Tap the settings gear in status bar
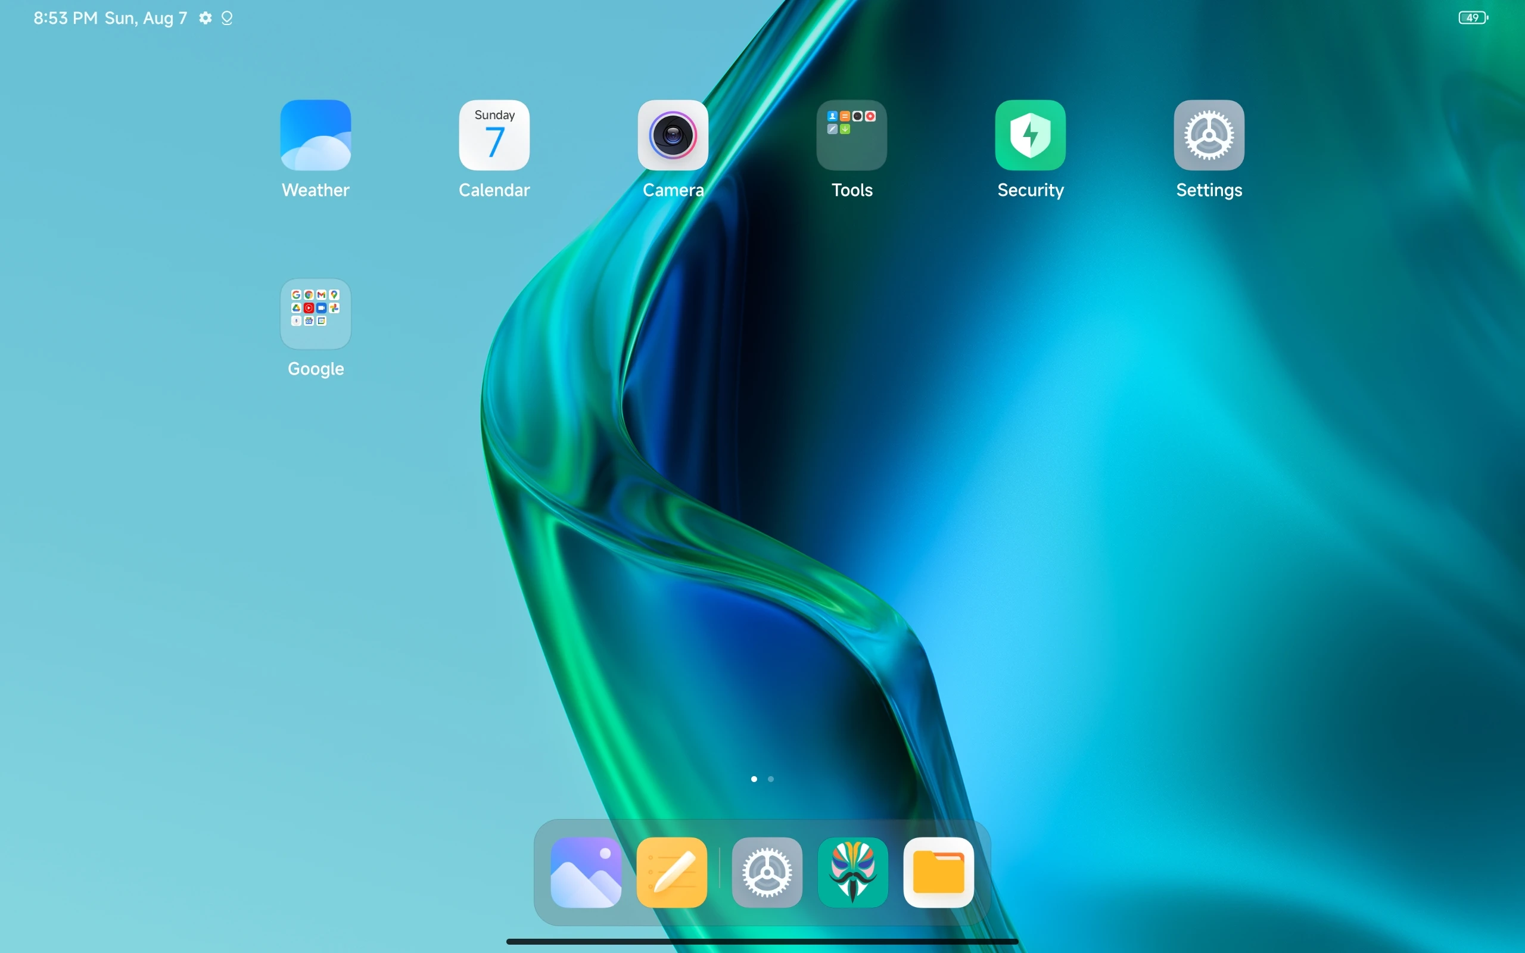Screen dimensions: 1525x953 [206, 18]
